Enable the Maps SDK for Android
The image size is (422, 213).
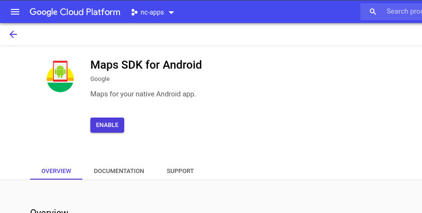[107, 125]
